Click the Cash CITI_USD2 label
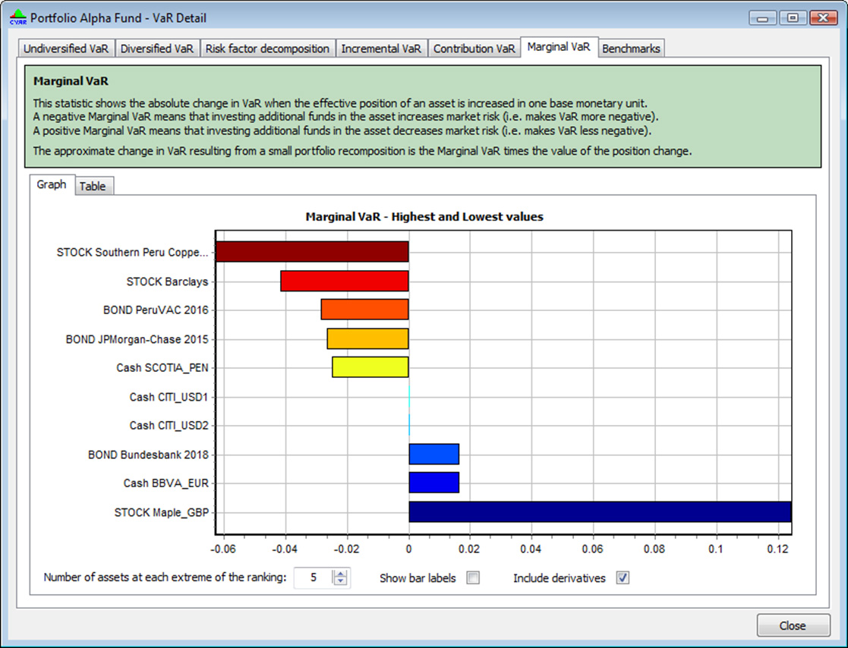Viewport: 848px width, 648px height. [x=169, y=426]
